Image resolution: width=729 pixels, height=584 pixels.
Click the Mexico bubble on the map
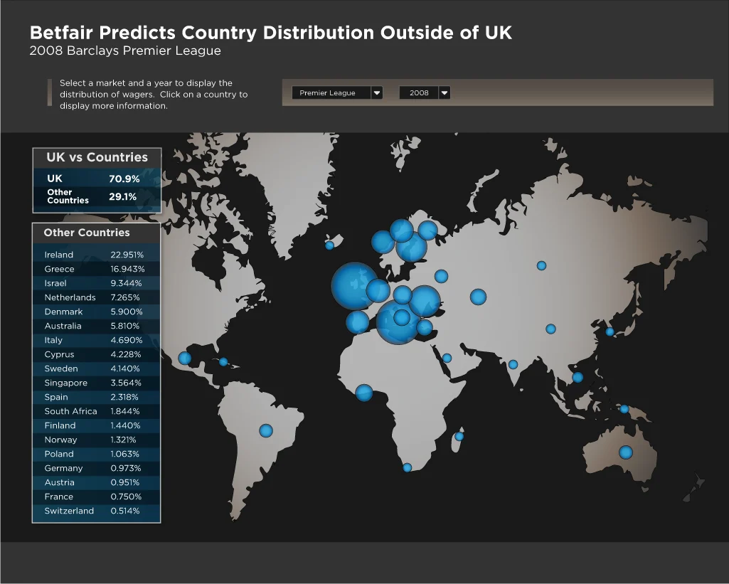point(185,358)
